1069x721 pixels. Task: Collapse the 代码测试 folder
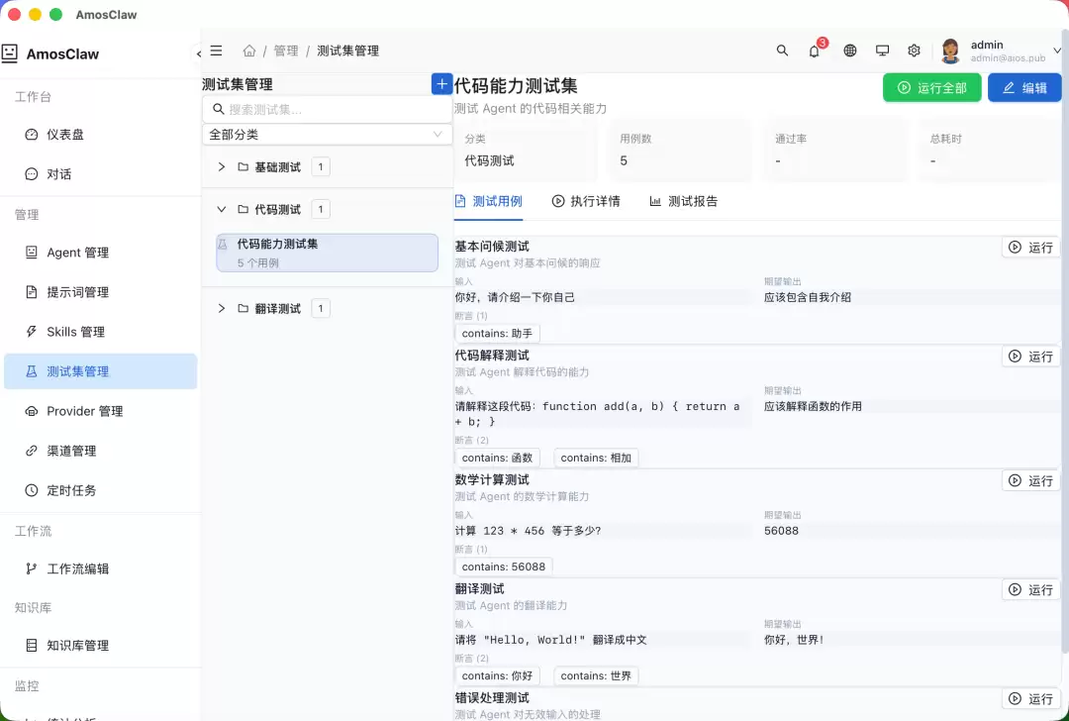pyautogui.click(x=222, y=209)
